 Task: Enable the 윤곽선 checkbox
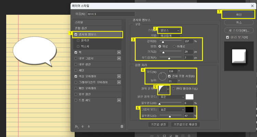(78, 41)
